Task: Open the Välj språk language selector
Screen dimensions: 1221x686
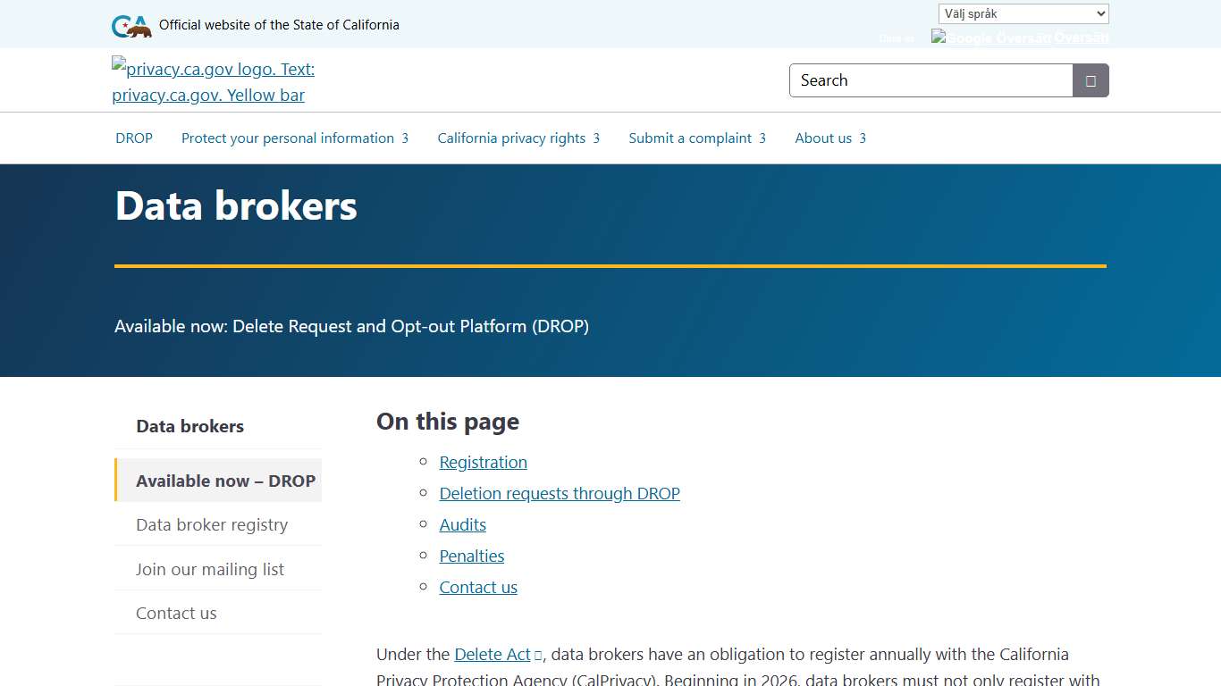Action: [1022, 13]
